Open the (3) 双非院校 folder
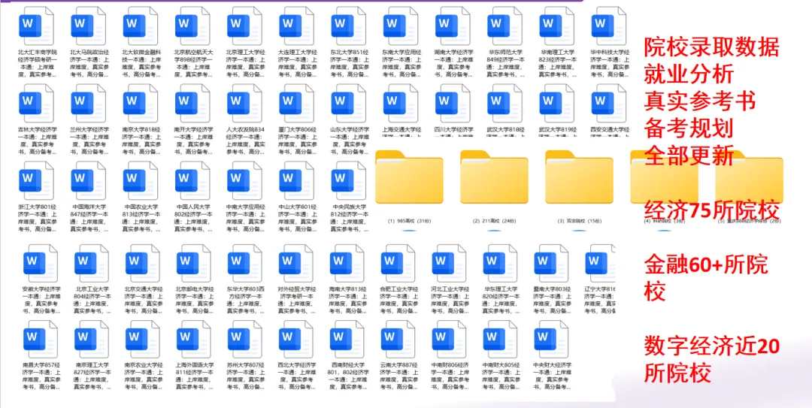 (579, 177)
